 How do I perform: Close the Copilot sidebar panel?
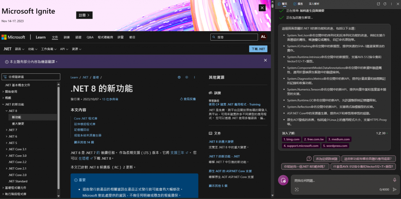click(397, 4)
